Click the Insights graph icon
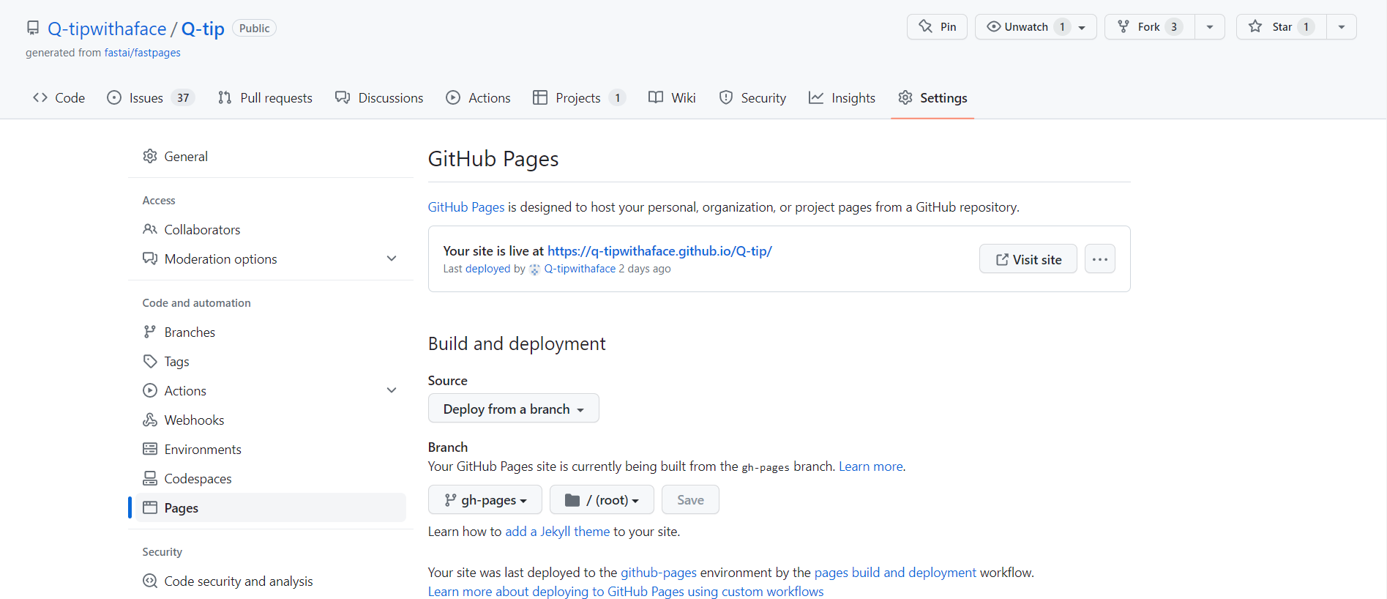Viewport: 1387px width, 599px height. (x=816, y=97)
